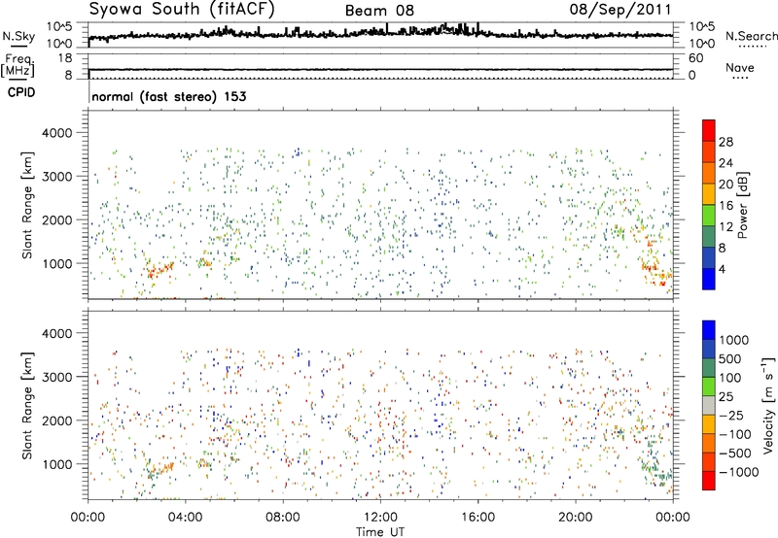Click the '3000' tick of the velocity panel
The height and width of the screenshot is (538, 778).
(x=57, y=377)
